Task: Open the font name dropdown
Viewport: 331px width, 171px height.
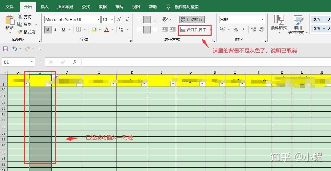Action: point(98,20)
